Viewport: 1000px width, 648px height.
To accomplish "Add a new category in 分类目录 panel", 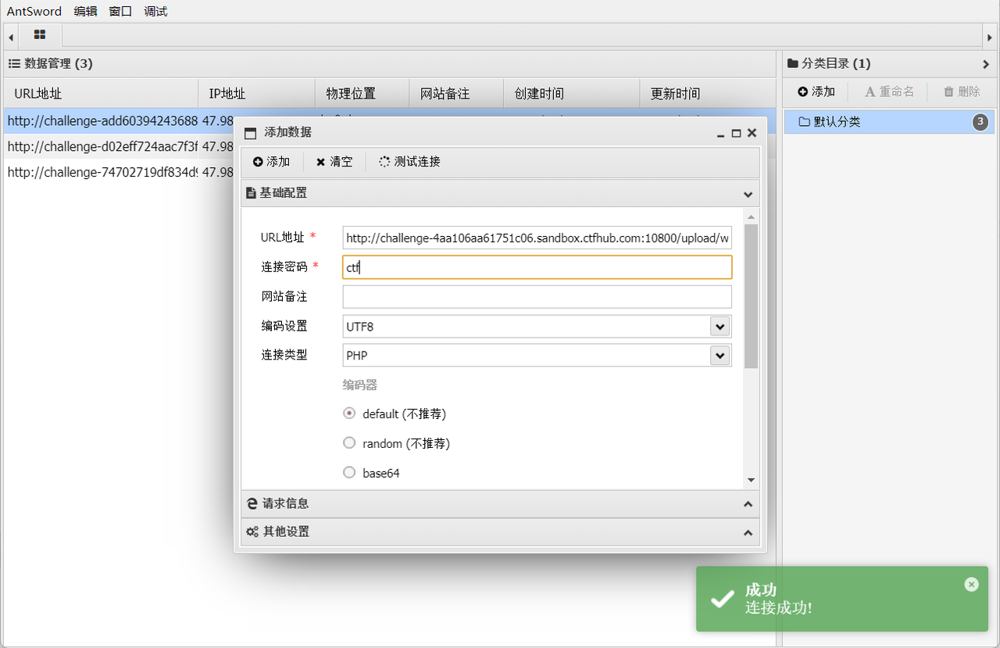I will 816,91.
